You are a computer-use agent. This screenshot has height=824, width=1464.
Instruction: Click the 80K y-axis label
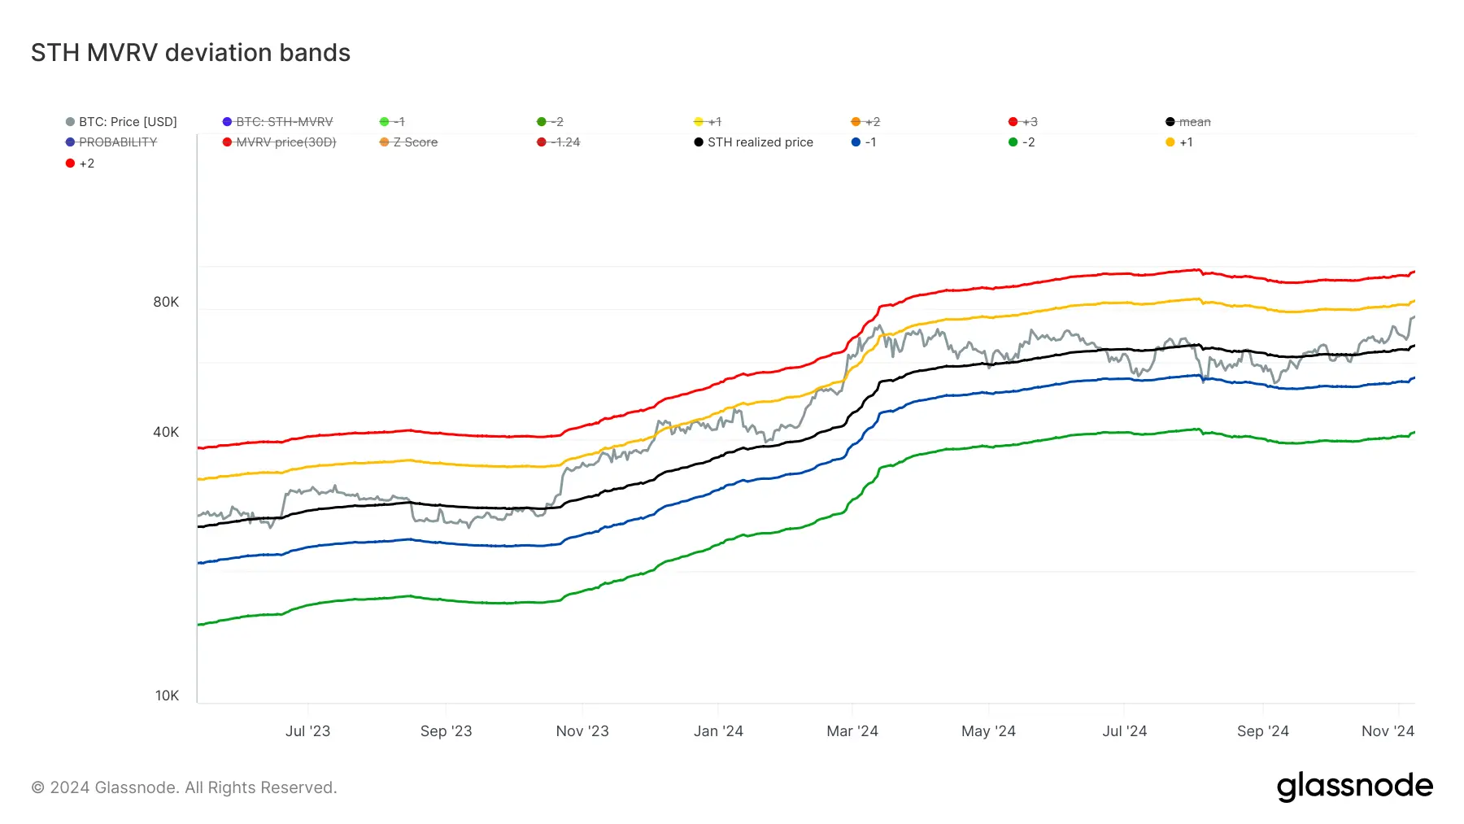click(x=166, y=302)
